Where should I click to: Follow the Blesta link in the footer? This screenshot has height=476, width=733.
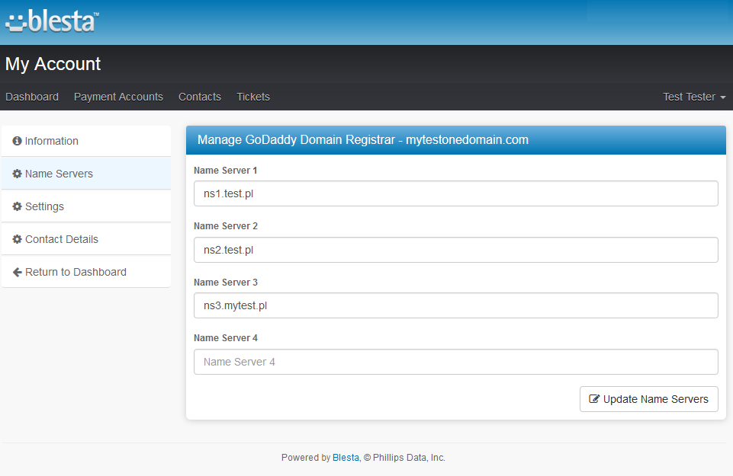coord(346,457)
